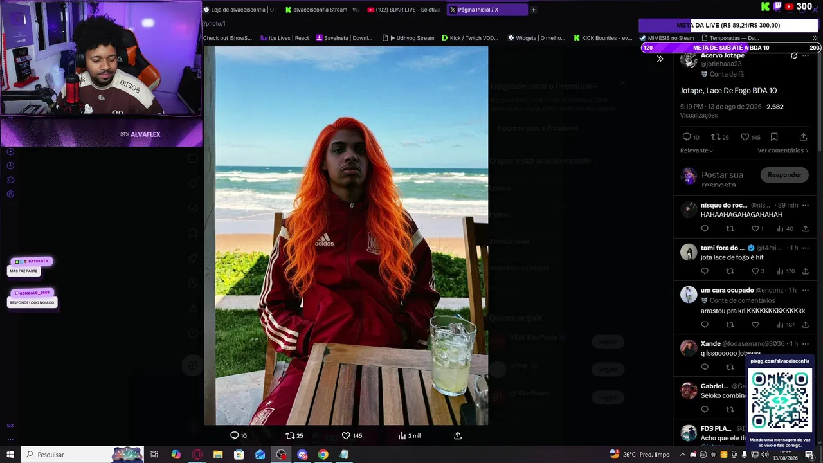Open the Udhyog Stream bookmark

[408, 38]
